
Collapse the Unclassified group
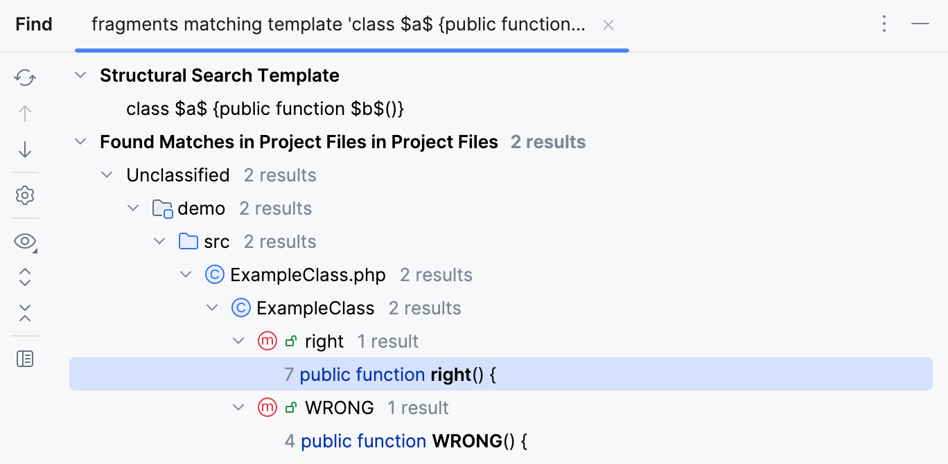pyautogui.click(x=107, y=175)
